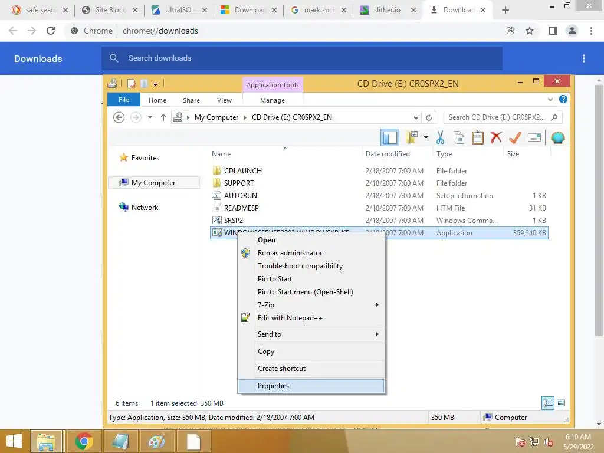Reload the Chrome page

[51, 31]
